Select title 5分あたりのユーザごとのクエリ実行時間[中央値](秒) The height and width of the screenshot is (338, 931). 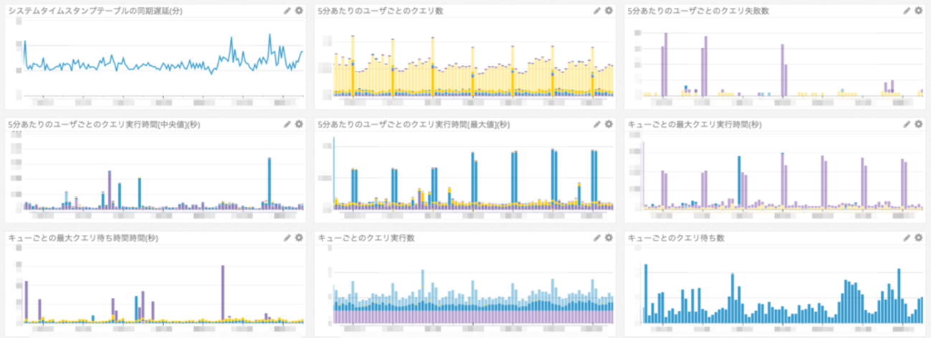point(104,124)
